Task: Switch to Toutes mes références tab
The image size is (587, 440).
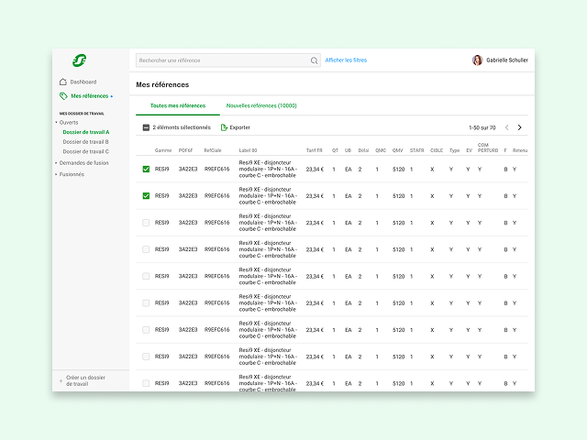Action: click(178, 106)
